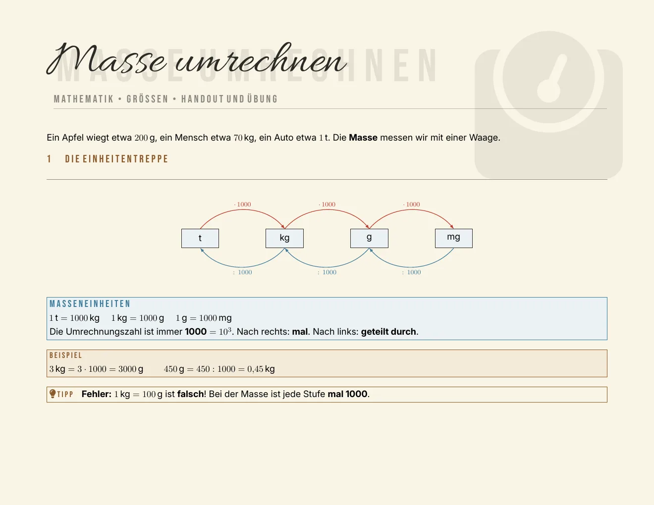Image resolution: width=654 pixels, height=505 pixels.
Task: Click the blue ': 1000' label between kg and g
Action: tap(327, 272)
